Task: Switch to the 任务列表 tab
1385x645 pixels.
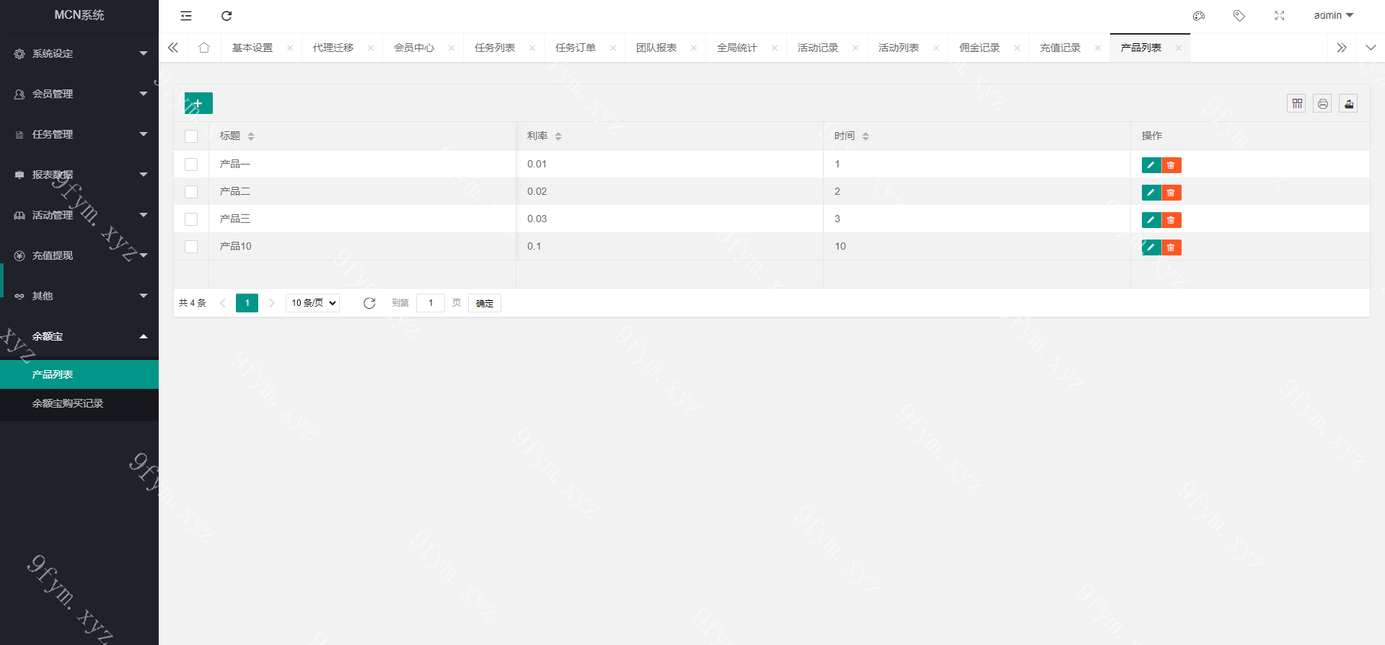Action: coord(495,48)
